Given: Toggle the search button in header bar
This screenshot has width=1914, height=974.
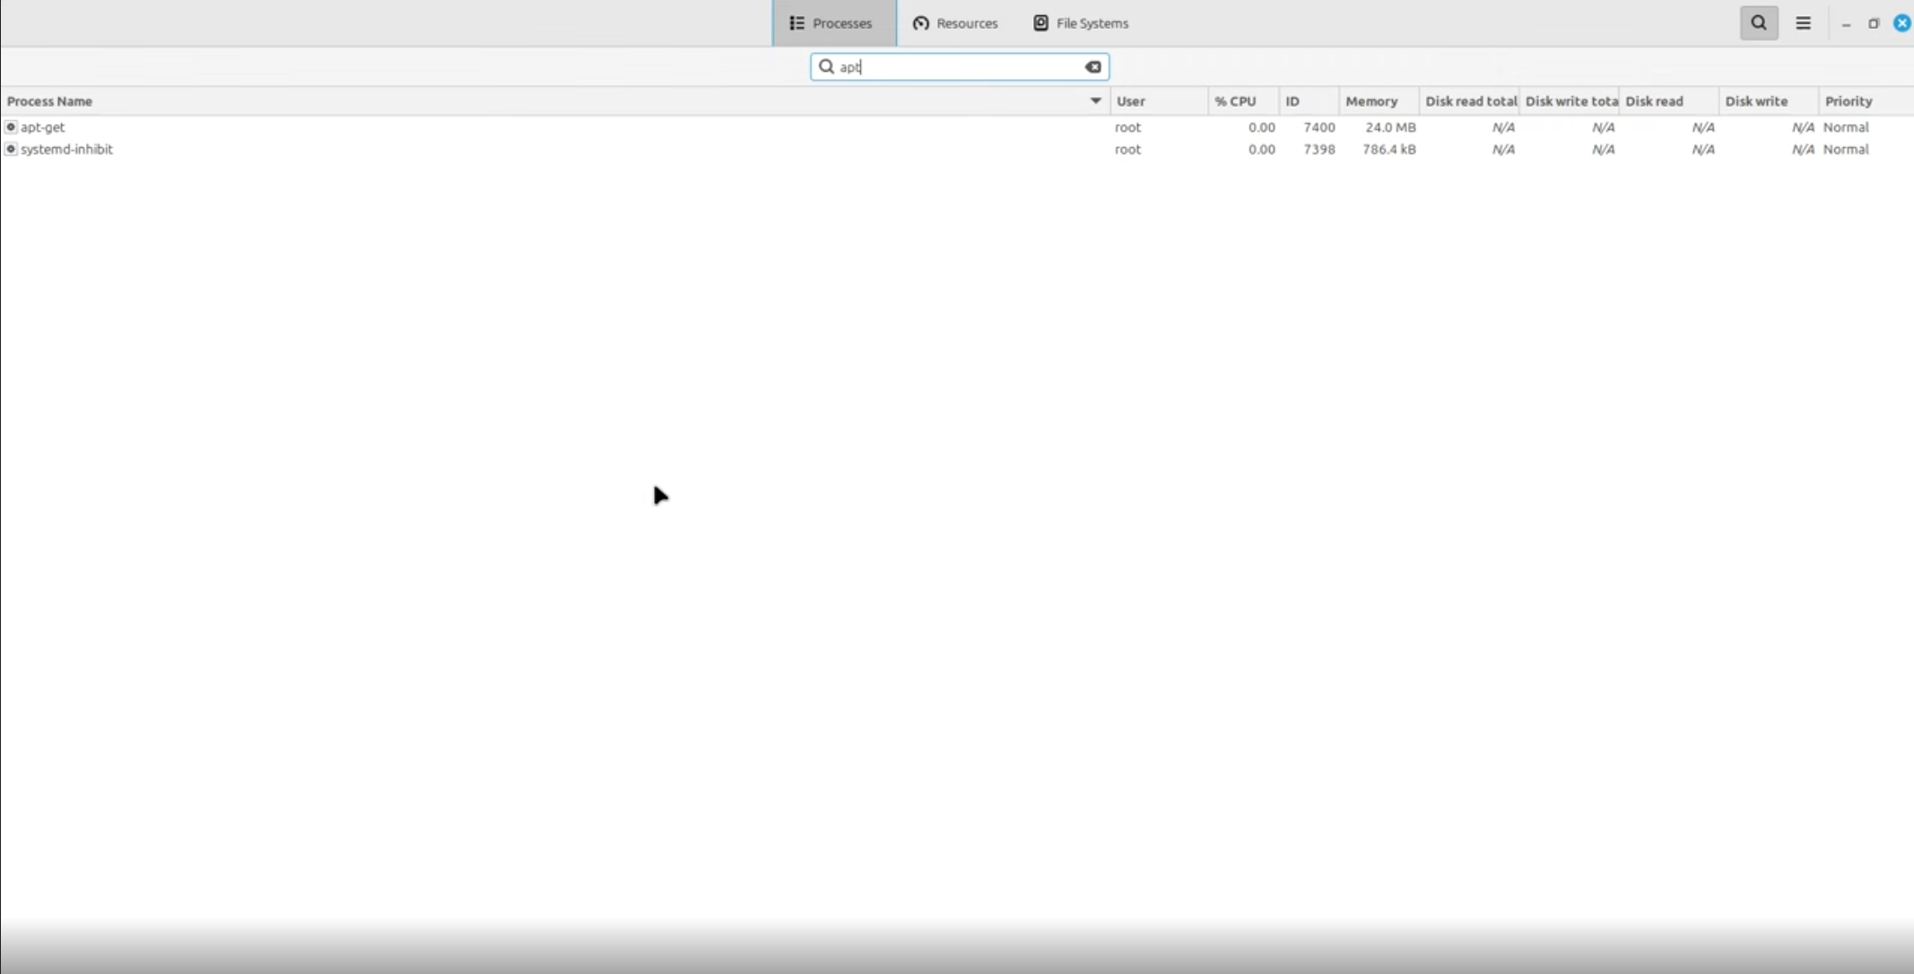Looking at the screenshot, I should tap(1759, 23).
